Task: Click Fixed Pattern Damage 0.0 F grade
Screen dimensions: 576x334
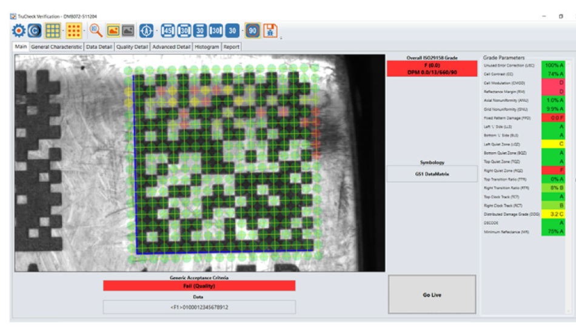Action: tap(553, 118)
